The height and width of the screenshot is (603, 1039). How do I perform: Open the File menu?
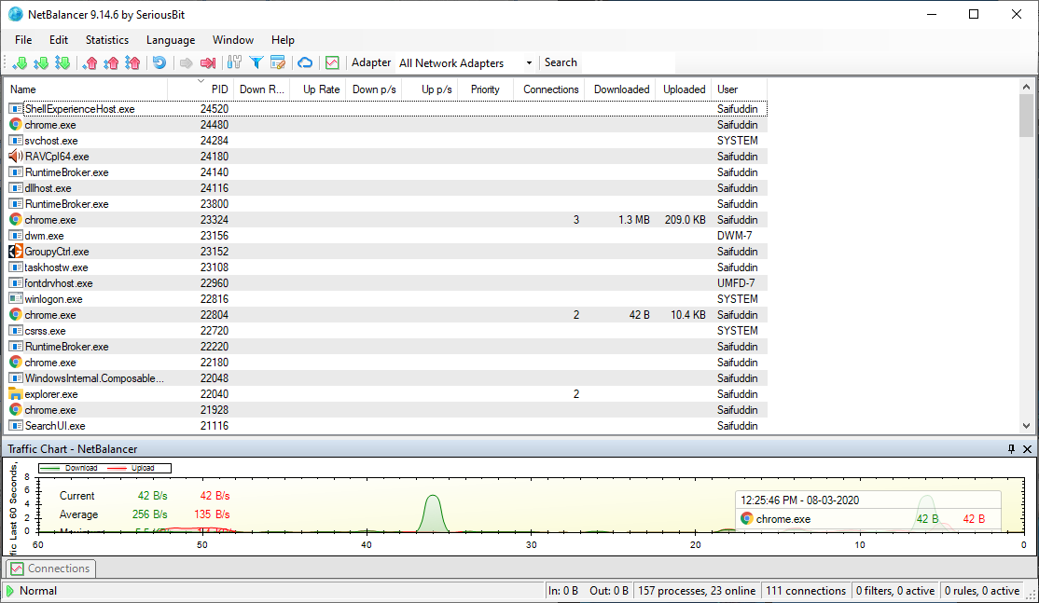pos(23,40)
